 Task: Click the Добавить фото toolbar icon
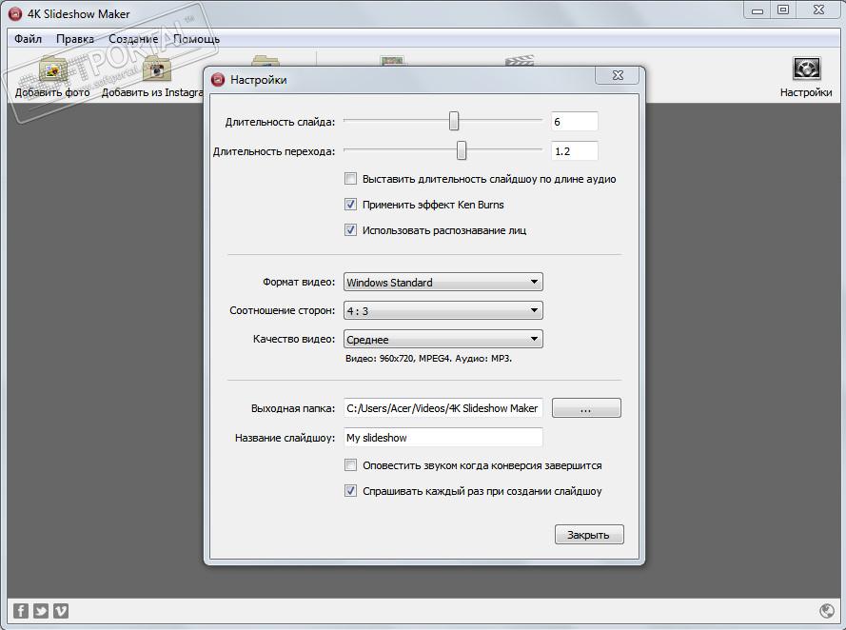[52, 70]
